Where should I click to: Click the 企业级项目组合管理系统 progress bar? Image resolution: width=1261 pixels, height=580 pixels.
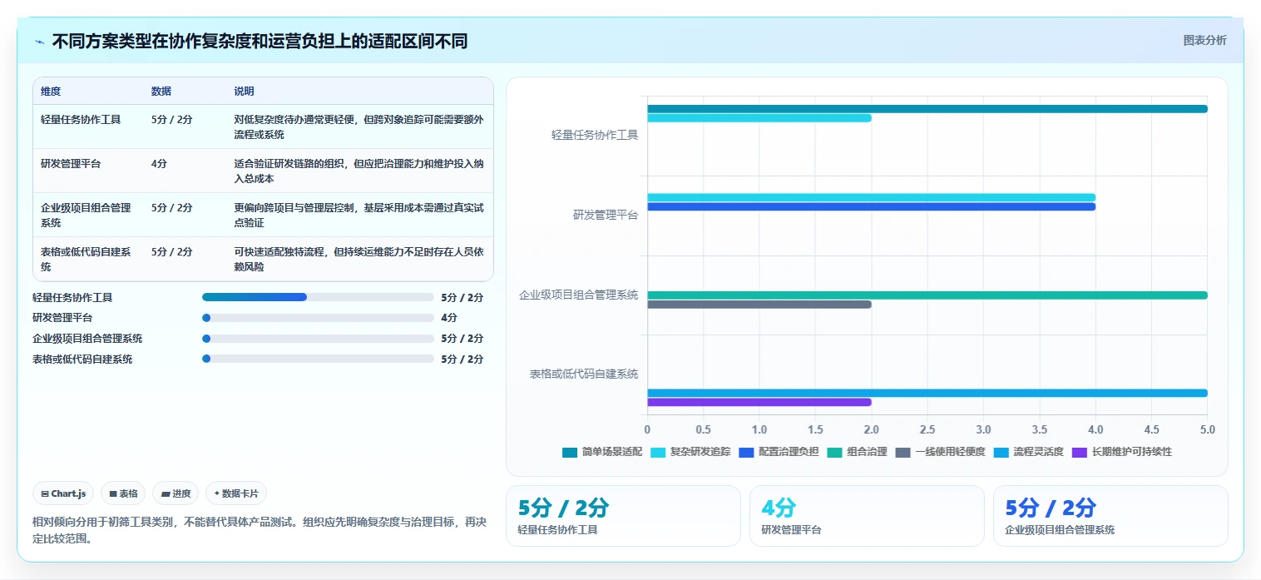318,339
